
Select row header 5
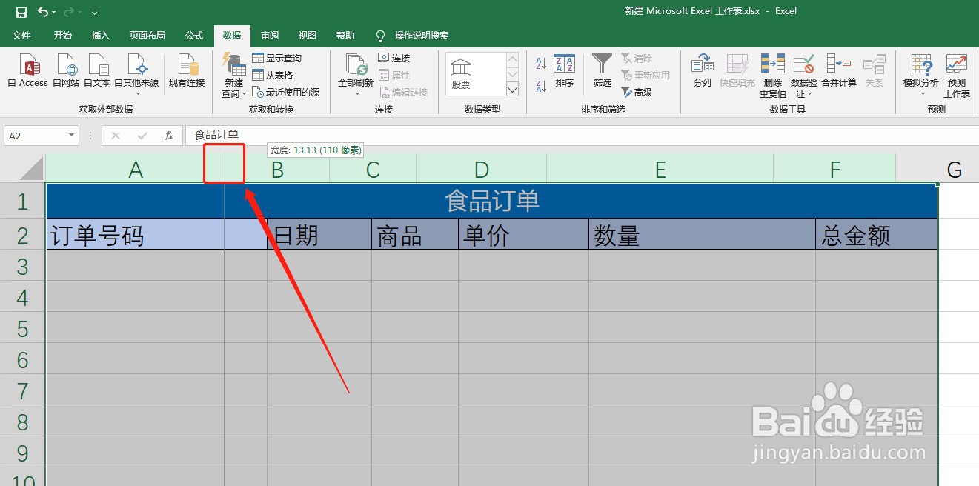[23, 329]
